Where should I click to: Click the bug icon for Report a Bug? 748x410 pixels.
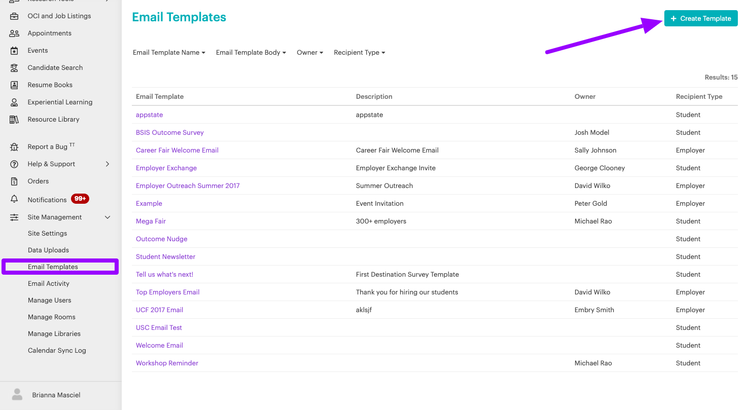[14, 147]
